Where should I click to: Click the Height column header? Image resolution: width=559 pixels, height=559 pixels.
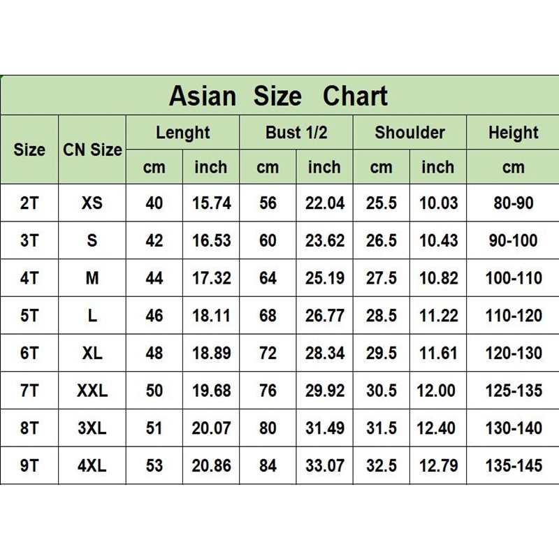[514, 133]
